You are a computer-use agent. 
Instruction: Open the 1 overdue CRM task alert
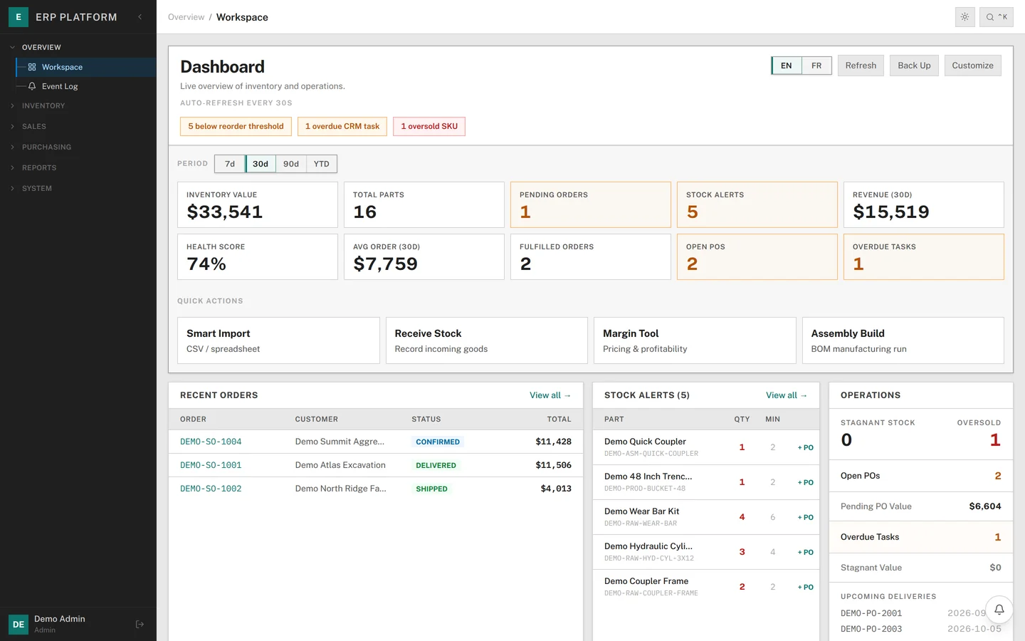(342, 127)
